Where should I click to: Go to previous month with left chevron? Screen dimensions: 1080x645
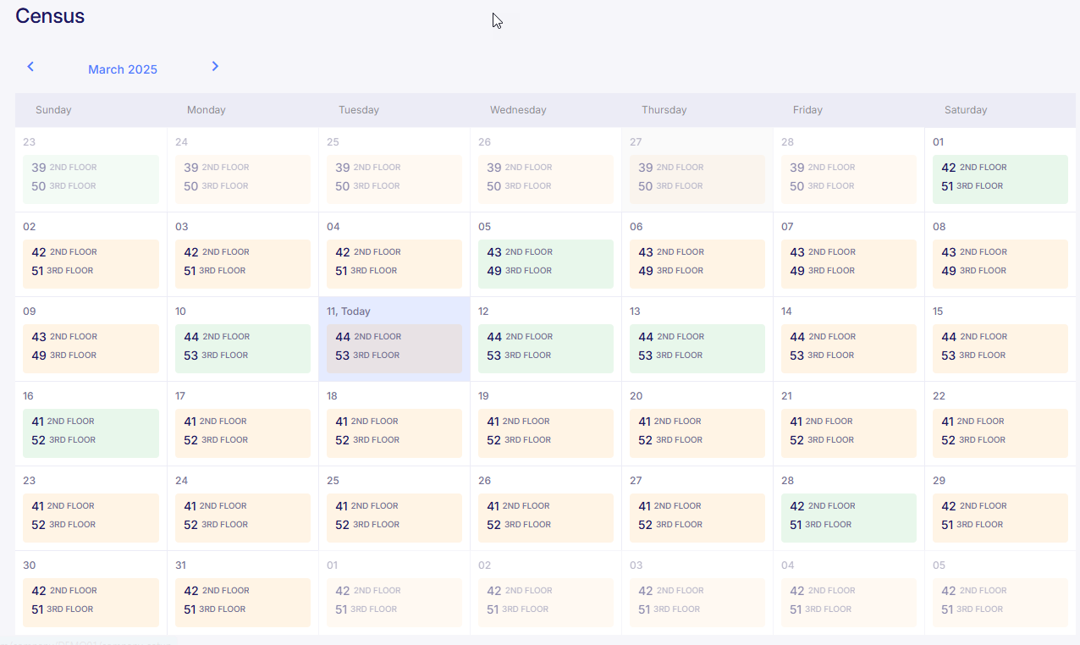30,66
